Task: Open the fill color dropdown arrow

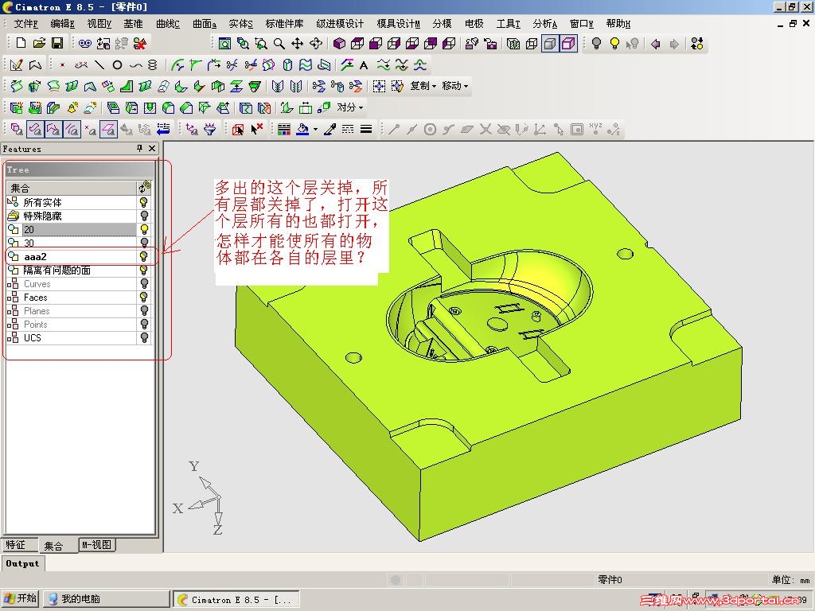Action: (315, 130)
